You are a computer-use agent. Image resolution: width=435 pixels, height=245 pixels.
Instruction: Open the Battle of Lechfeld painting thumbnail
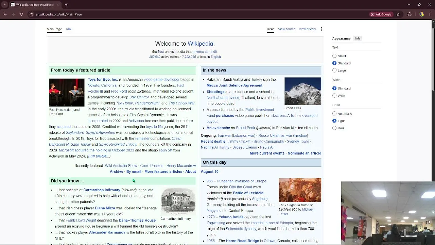tap(300, 190)
